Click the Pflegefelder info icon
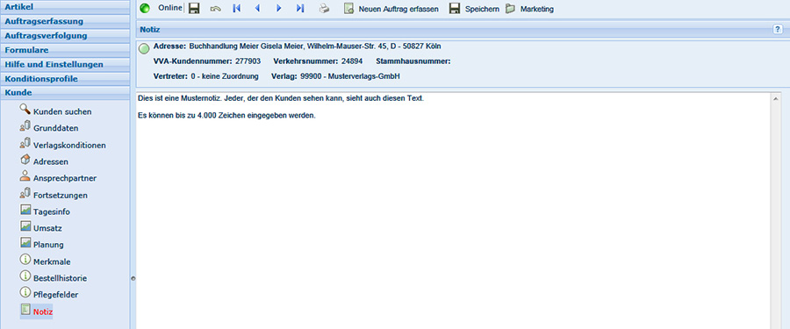This screenshot has width=790, height=329. point(25,292)
